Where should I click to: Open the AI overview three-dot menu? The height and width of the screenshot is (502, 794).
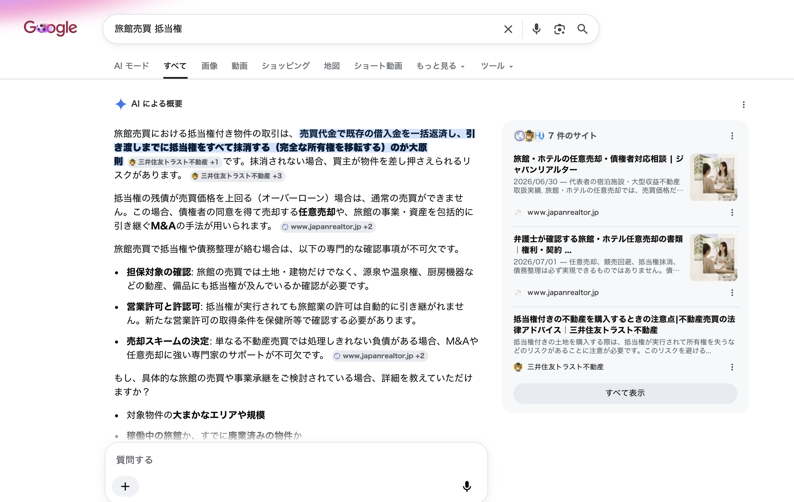pyautogui.click(x=743, y=104)
